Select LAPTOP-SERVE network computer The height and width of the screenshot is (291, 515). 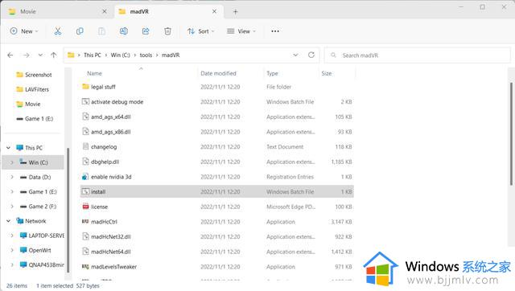(x=42, y=236)
